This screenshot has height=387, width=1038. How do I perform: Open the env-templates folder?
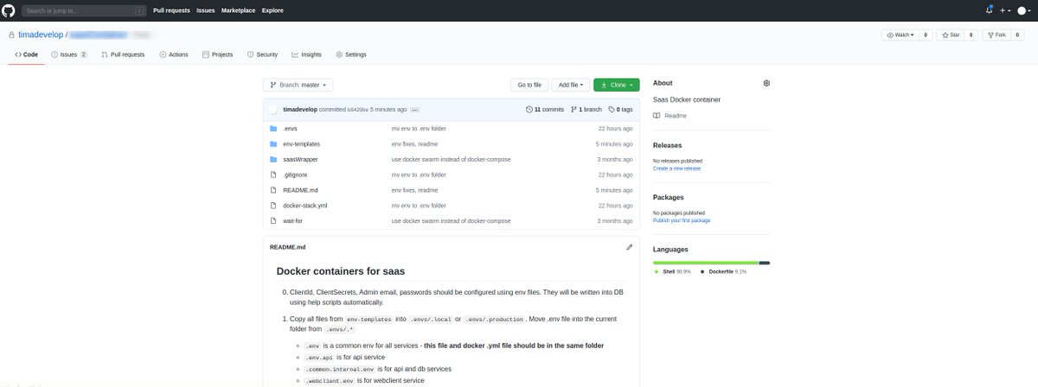click(x=301, y=143)
